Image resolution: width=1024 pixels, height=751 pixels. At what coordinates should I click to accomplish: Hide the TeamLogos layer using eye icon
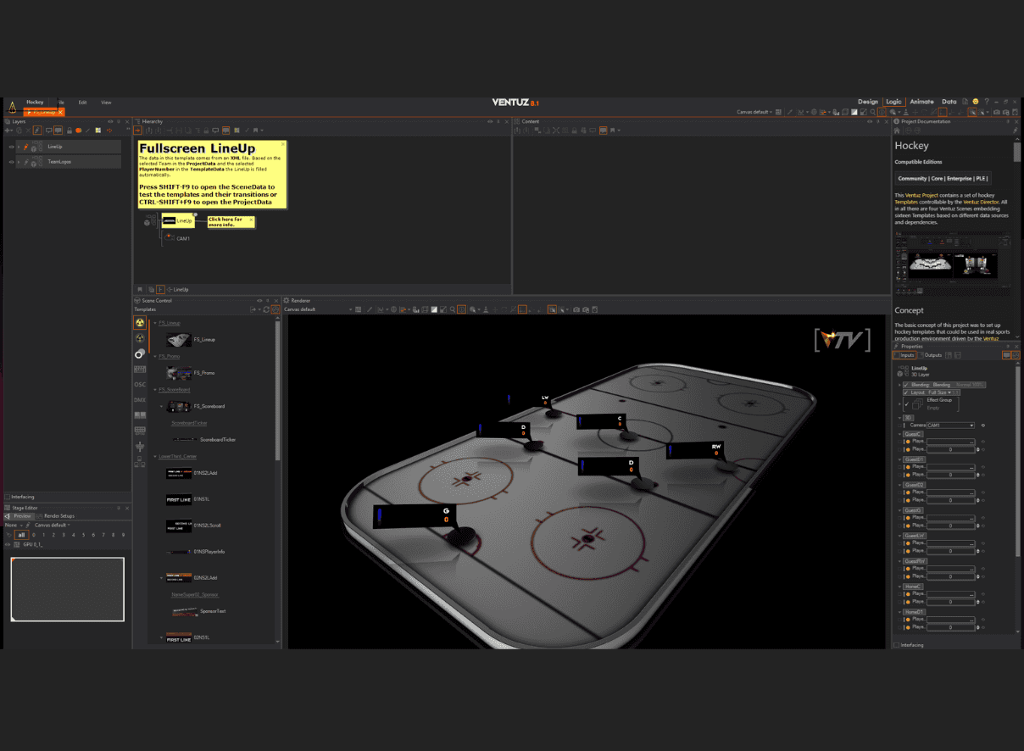[x=12, y=161]
